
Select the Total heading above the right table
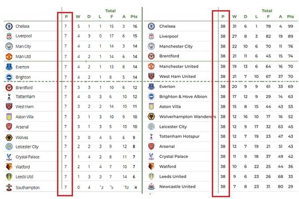click(267, 11)
